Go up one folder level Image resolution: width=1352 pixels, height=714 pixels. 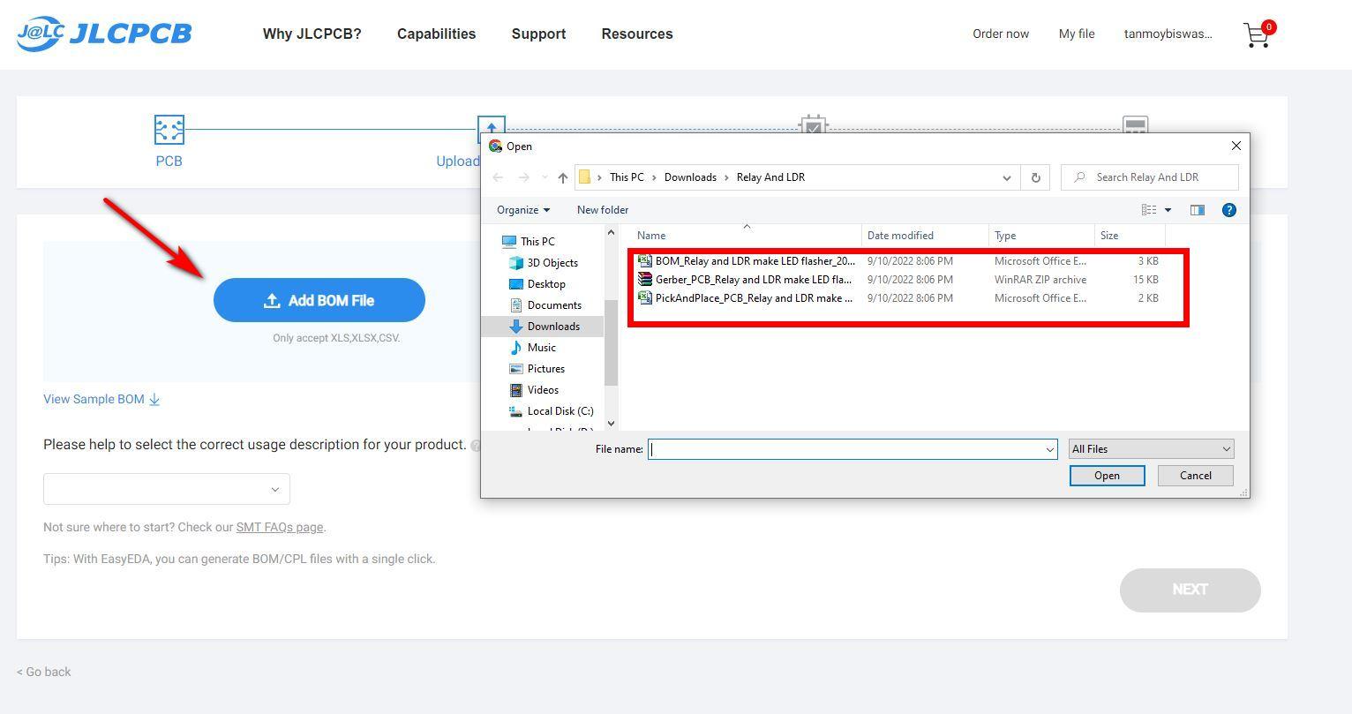(x=562, y=177)
